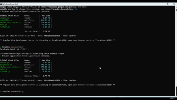Click the first '2.07 MB' vendor size value
The width and height of the screenshot is (177, 100).
tap(46, 18)
